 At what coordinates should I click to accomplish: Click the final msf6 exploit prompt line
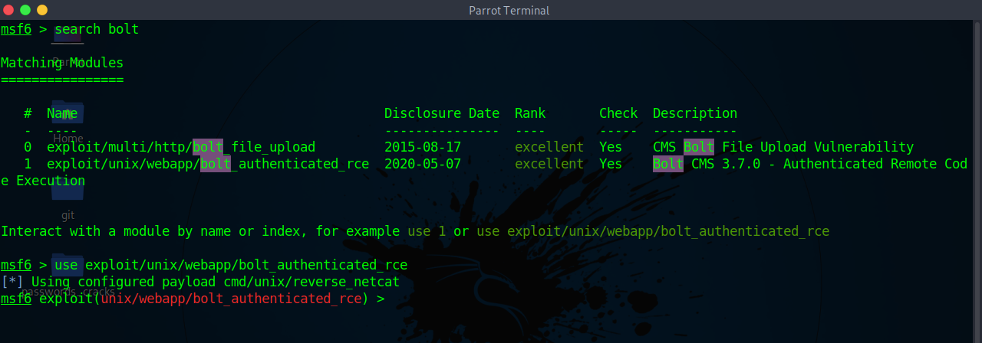tap(193, 299)
